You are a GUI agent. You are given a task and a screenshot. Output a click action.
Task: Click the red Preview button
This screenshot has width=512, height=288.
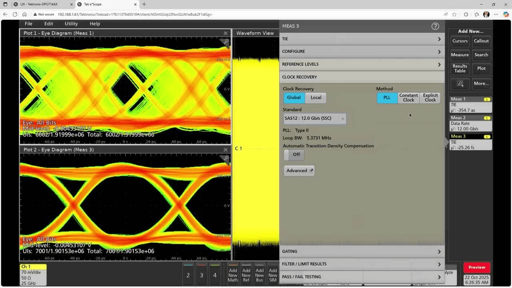click(x=476, y=267)
